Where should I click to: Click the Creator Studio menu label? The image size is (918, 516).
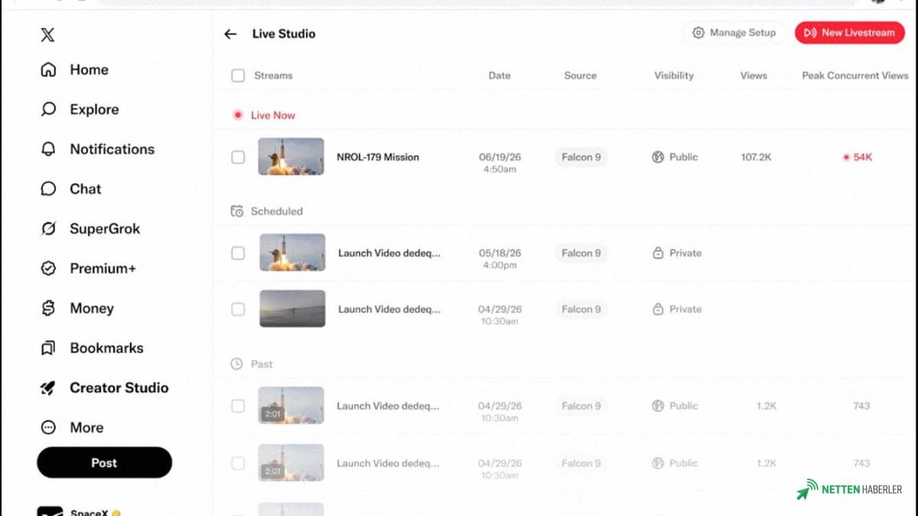click(119, 388)
